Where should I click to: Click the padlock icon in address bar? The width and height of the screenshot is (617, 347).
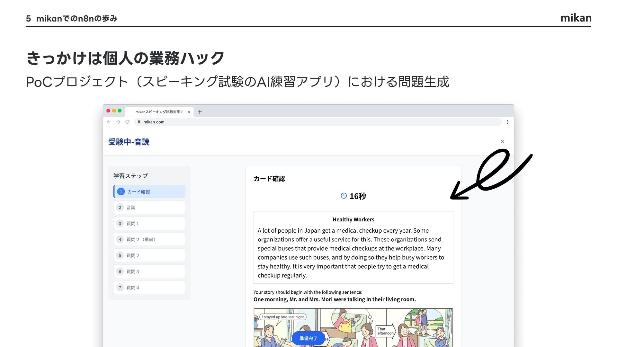coord(139,122)
